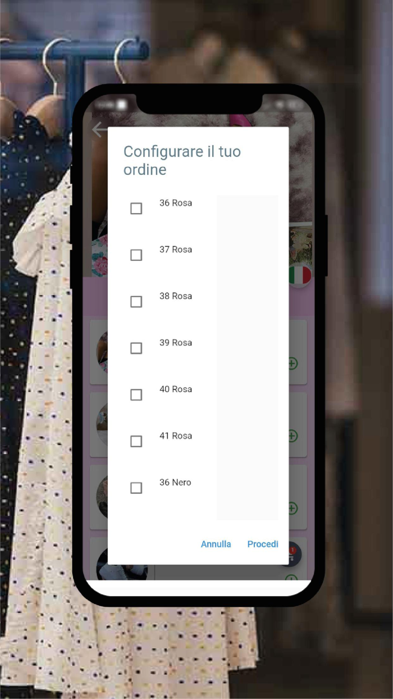Screen dimensions: 393x699
Task: Open first product's round thumbnail
Action: [x=102, y=352]
